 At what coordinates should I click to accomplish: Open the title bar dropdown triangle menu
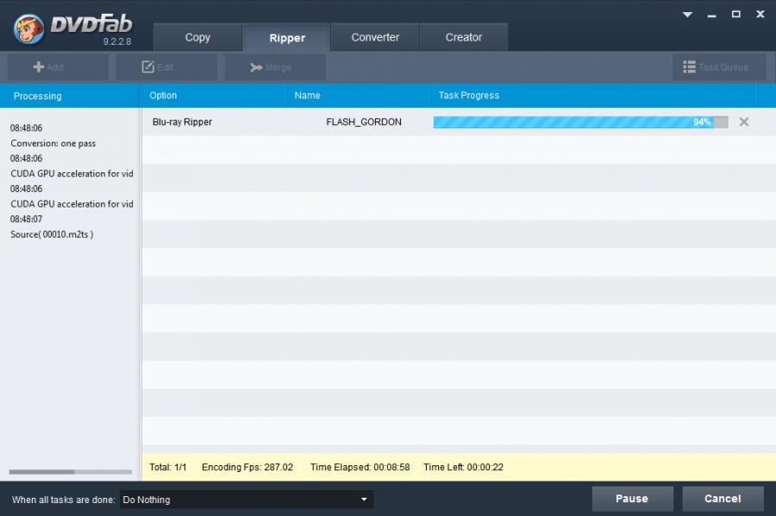coord(687,15)
